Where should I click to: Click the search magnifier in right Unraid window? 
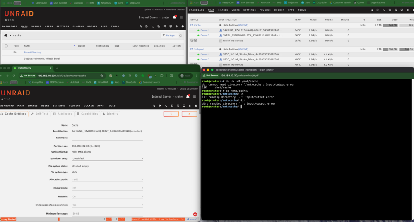(x=372, y=10)
